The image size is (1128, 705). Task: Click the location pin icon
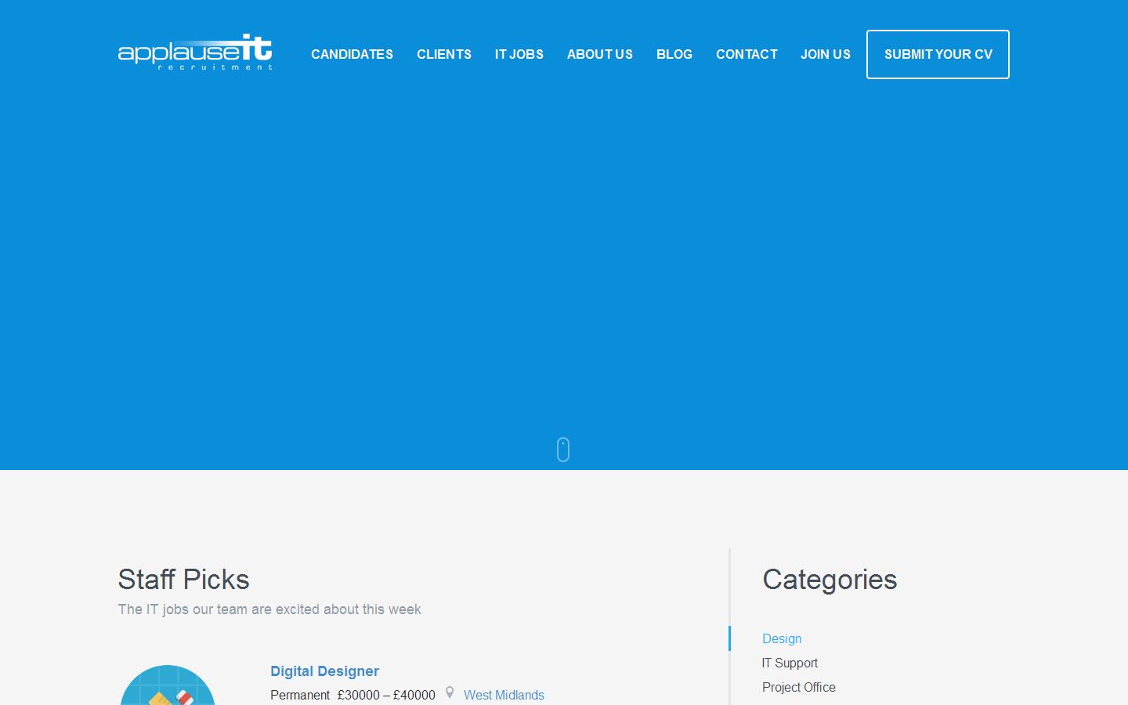(450, 693)
